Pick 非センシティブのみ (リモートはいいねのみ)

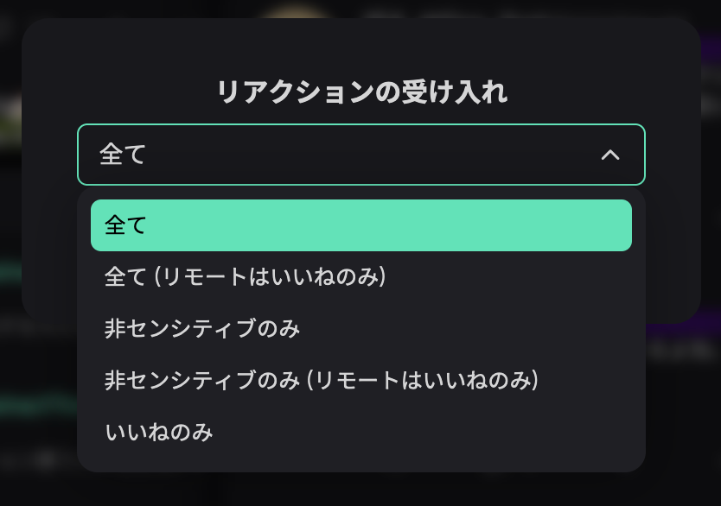coord(322,380)
